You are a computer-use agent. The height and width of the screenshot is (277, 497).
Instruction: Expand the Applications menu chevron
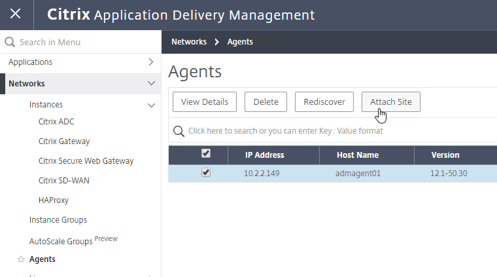click(x=151, y=62)
